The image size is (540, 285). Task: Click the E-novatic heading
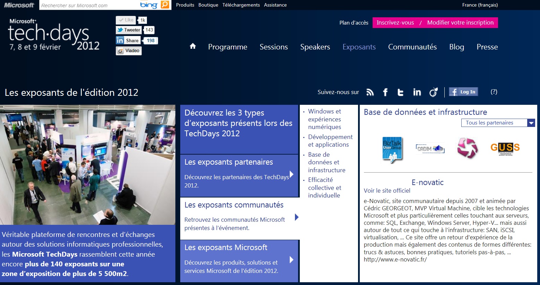(427, 182)
